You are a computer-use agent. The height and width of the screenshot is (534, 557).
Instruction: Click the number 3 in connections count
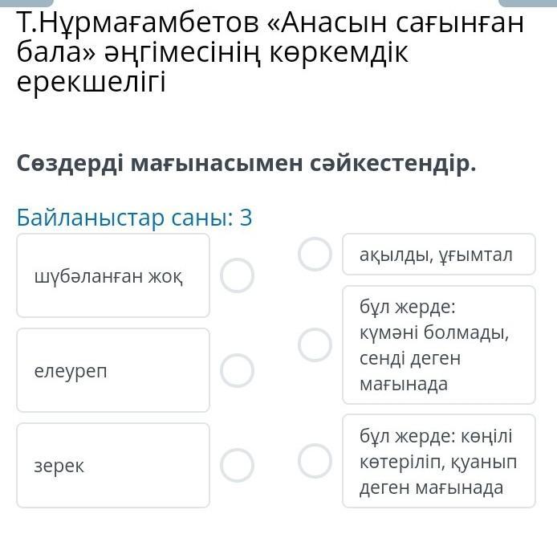coord(246,218)
